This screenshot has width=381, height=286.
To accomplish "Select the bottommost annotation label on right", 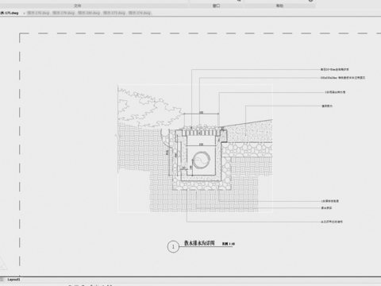I will [x=332, y=222].
